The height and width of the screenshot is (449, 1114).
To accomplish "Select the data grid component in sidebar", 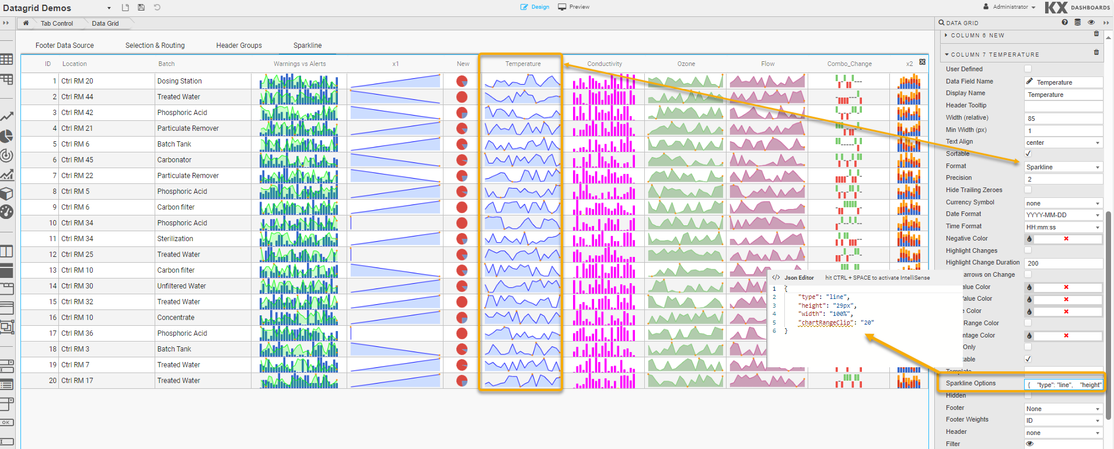I will tap(6, 60).
